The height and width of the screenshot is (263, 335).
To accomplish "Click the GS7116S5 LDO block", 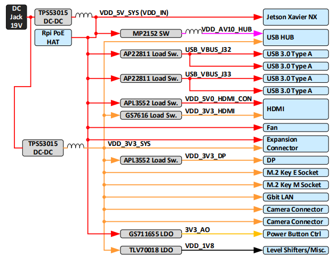I will point(151,234).
